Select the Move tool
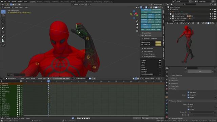Image resolution: width=217 pixels, height=122 pixels. coord(3,20)
